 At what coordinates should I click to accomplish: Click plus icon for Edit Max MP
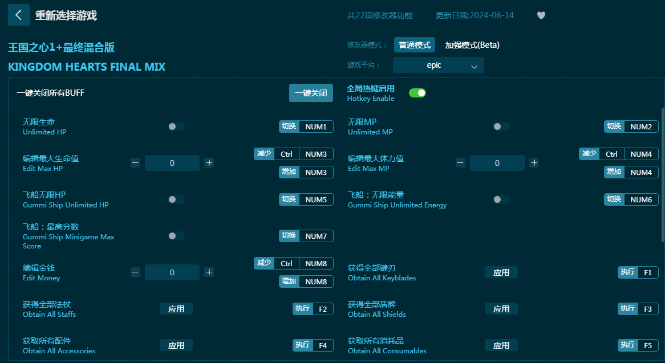click(534, 162)
